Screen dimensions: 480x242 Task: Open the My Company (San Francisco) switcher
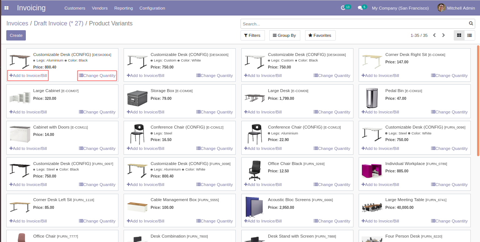click(400, 8)
